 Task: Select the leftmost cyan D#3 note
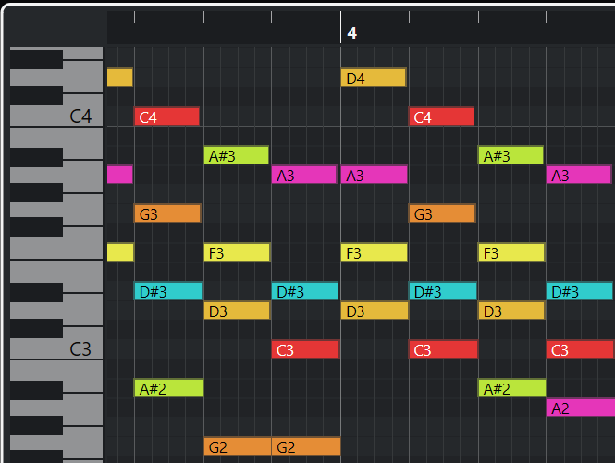point(167,292)
